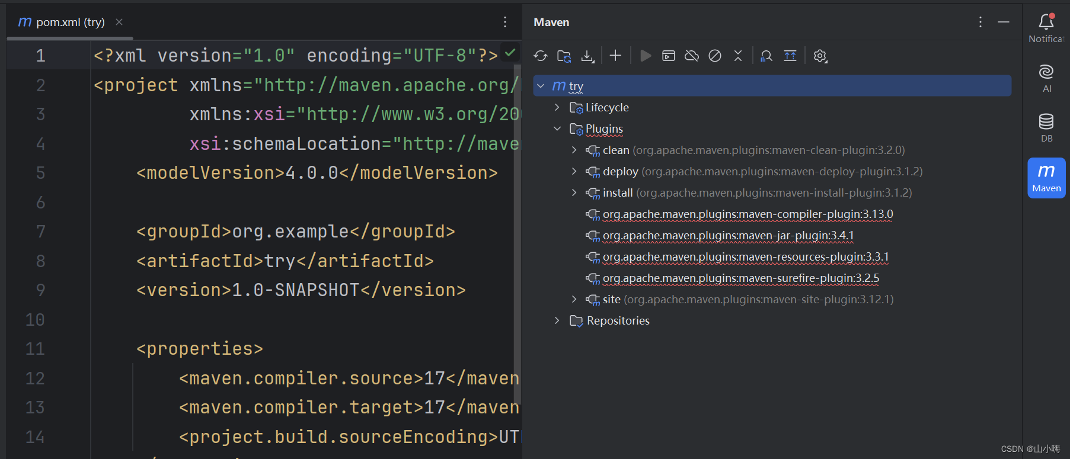1070x459 pixels.
Task: Expand the install plugin node
Action: (x=574, y=192)
